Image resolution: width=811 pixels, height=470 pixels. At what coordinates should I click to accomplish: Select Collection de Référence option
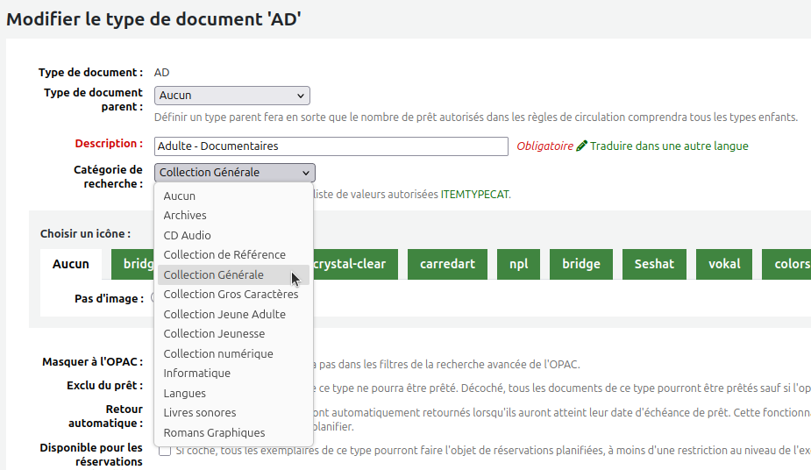tap(234, 255)
